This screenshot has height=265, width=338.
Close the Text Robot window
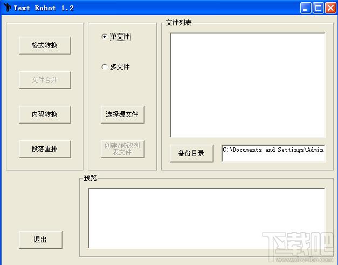pos(330,8)
